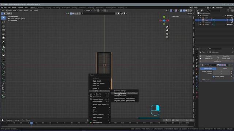
Task: Click the Duplicate Objects icon in context menu
Action: pyautogui.click(x=91, y=99)
